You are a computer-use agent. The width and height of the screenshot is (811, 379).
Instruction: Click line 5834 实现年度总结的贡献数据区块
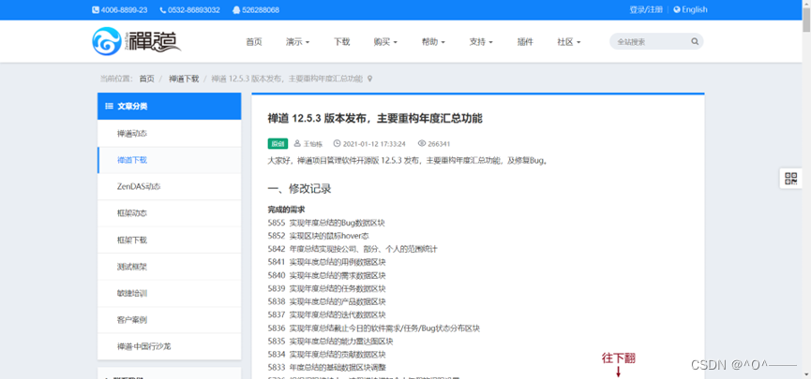(x=326, y=355)
